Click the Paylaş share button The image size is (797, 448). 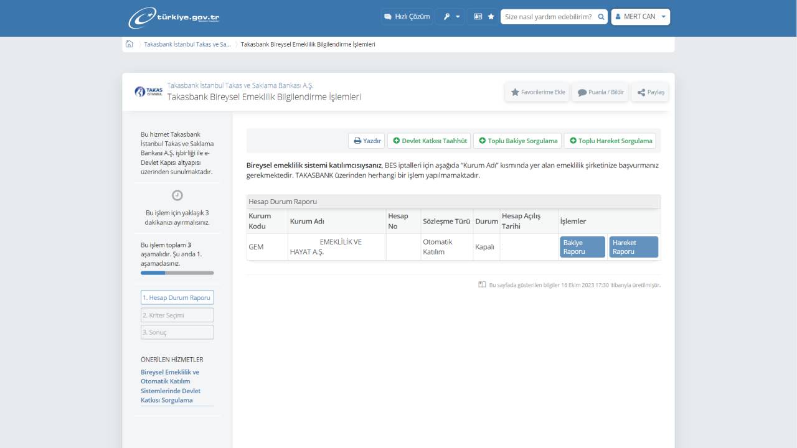(x=650, y=92)
